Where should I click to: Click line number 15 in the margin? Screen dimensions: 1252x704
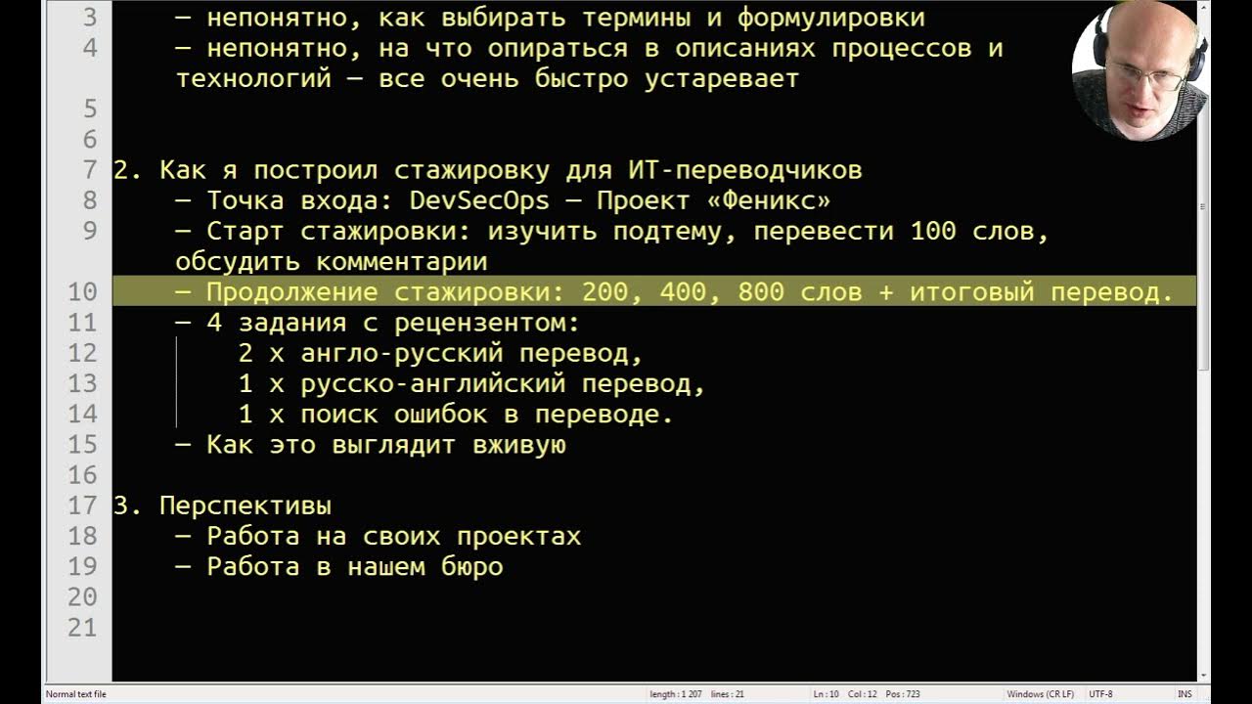point(82,445)
